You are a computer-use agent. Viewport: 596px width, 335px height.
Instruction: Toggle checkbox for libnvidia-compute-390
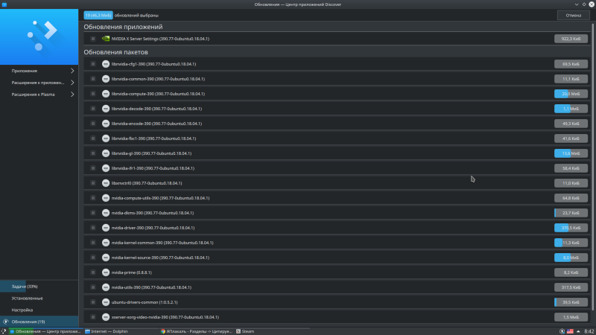[92, 94]
